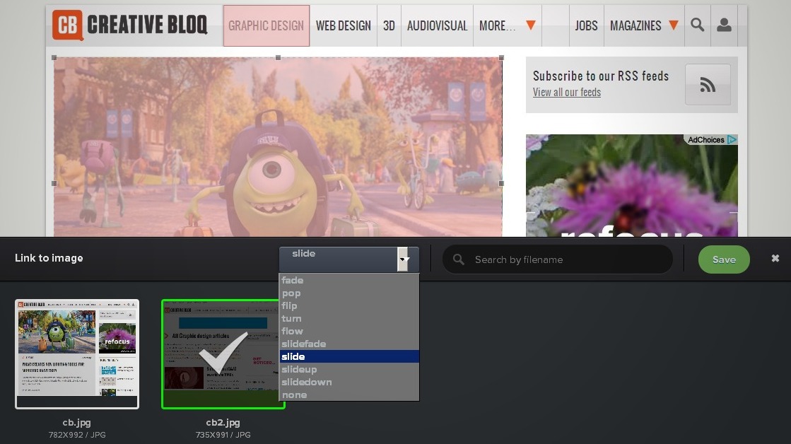
Task: Click the Search by filename field
Action: (558, 259)
